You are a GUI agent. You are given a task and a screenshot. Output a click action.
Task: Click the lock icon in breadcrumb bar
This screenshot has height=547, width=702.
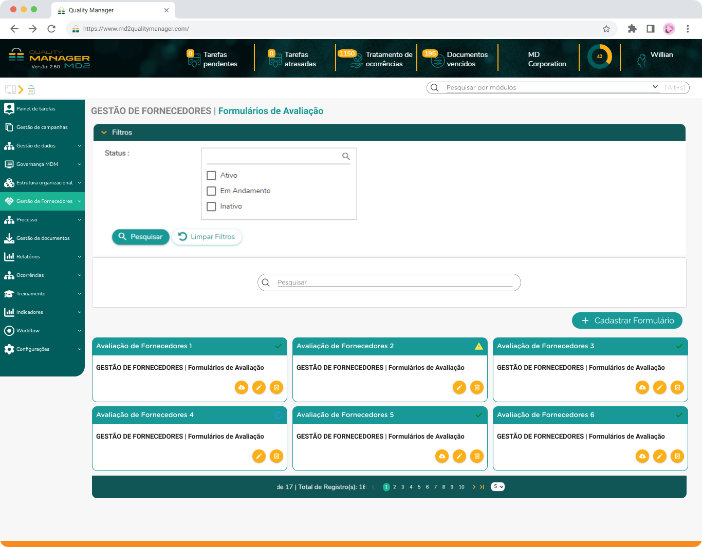point(31,90)
